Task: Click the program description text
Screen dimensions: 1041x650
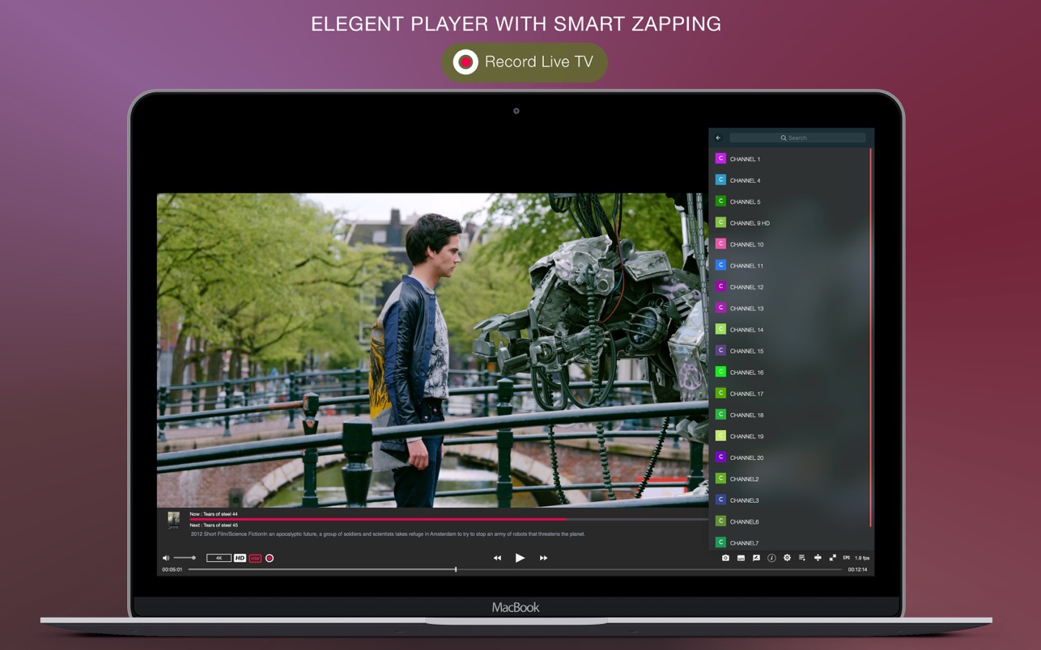Action: click(x=388, y=534)
